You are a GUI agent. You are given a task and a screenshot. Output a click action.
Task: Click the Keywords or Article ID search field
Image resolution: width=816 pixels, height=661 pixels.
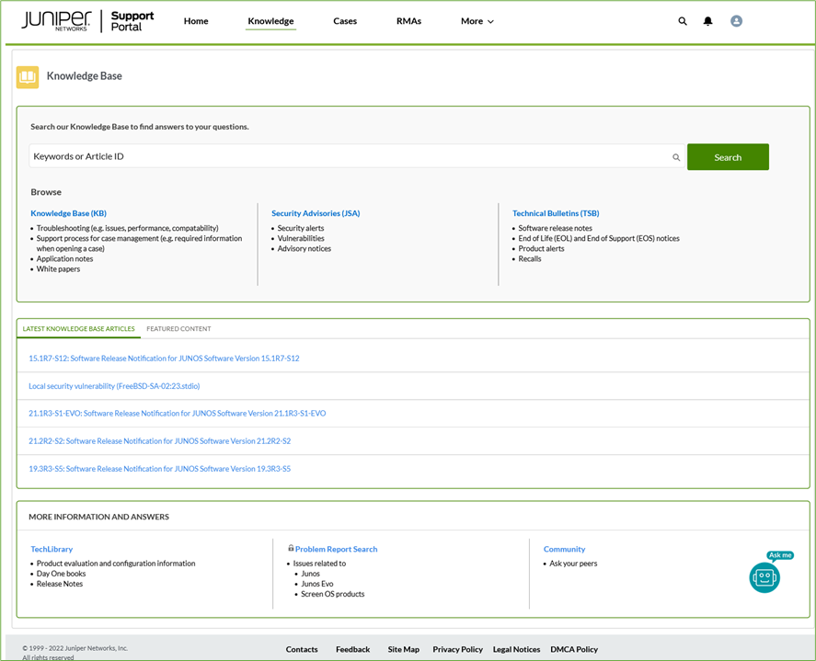coord(276,156)
